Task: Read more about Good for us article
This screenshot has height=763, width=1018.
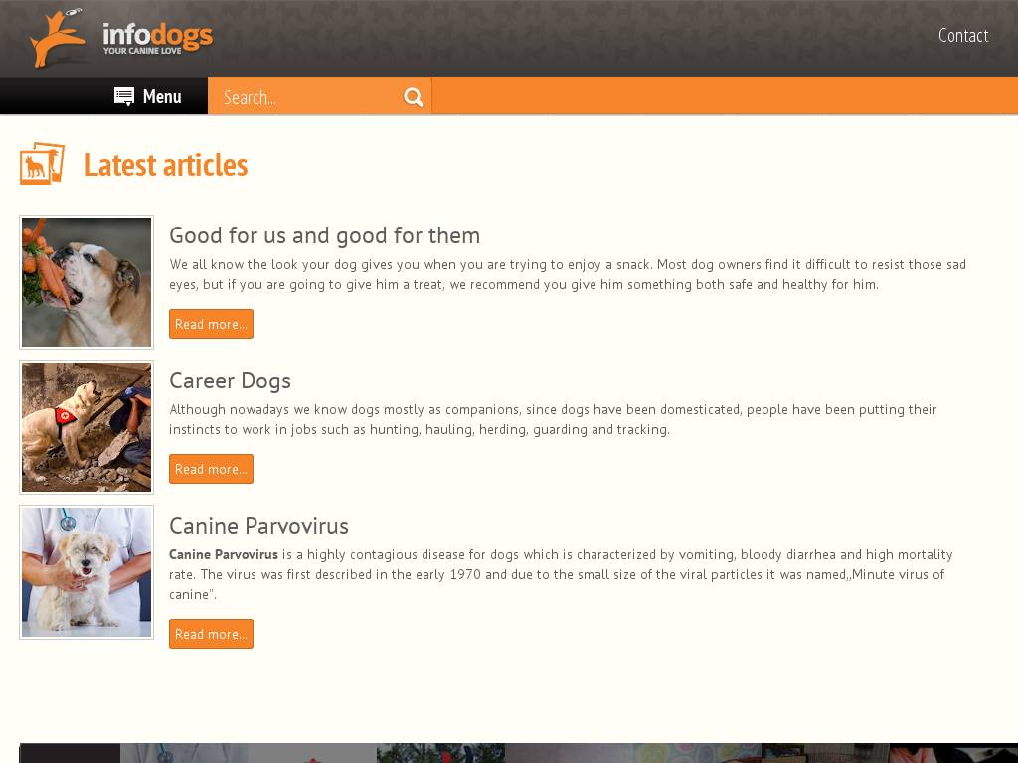Action: [211, 324]
